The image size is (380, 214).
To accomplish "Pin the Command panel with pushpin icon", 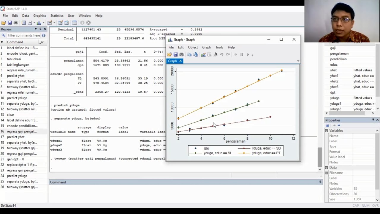I will [320, 182].
